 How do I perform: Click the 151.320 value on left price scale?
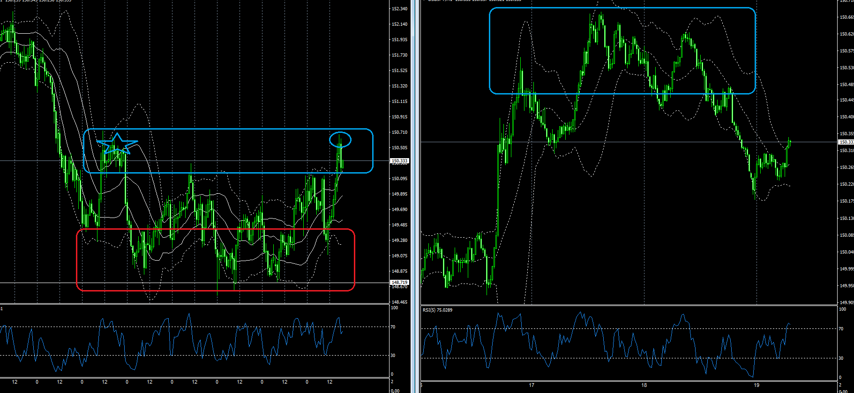coord(399,86)
